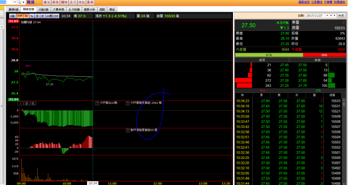The image size is (348, 185).
Task: Open the 個股資訊 link
Action: [304, 2]
